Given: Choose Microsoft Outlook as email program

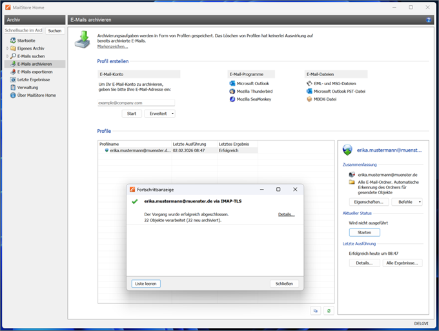Looking at the screenshot, I should (252, 84).
